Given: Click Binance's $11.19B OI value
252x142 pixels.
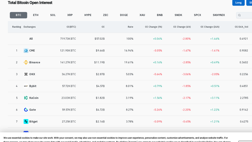Looking at the screenshot, I should pyautogui.click(x=99, y=62).
